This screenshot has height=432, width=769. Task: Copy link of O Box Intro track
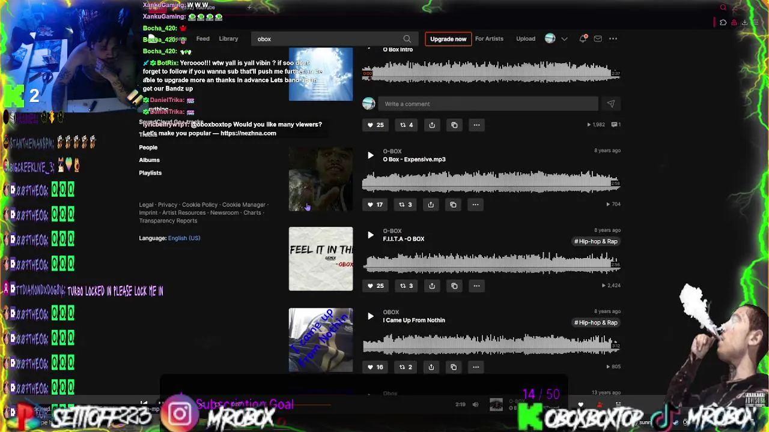coord(454,125)
